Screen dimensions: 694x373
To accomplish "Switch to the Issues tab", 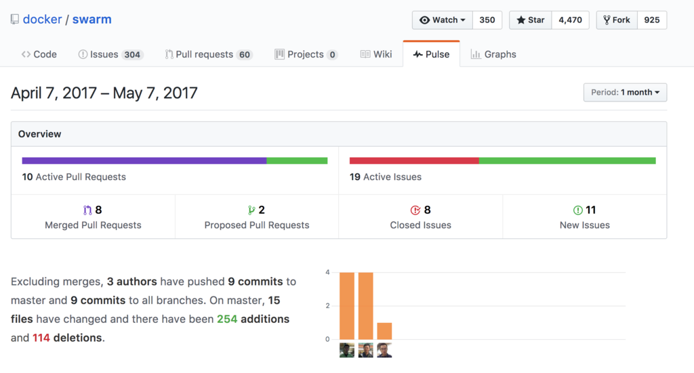I will click(110, 54).
